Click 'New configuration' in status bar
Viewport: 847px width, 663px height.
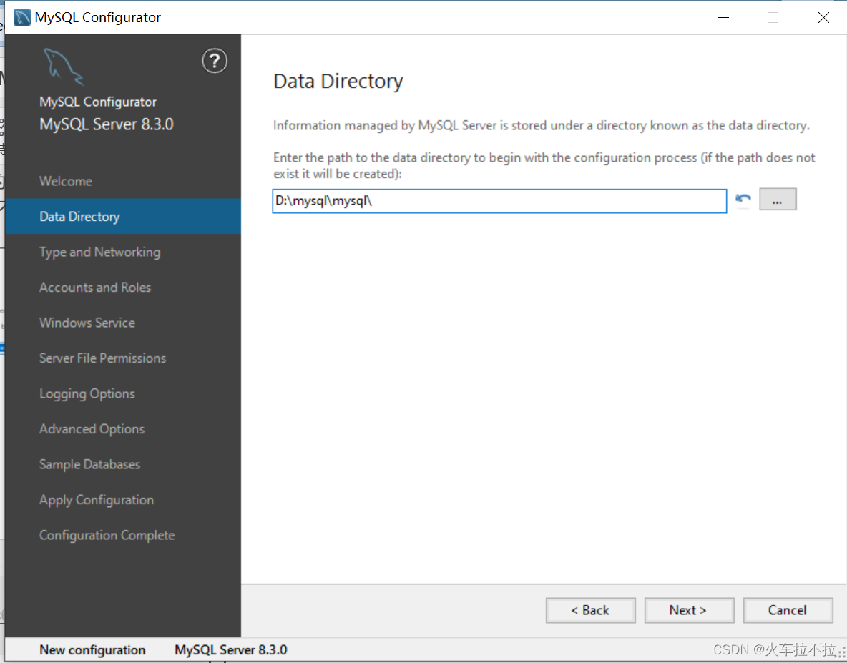[x=92, y=650]
